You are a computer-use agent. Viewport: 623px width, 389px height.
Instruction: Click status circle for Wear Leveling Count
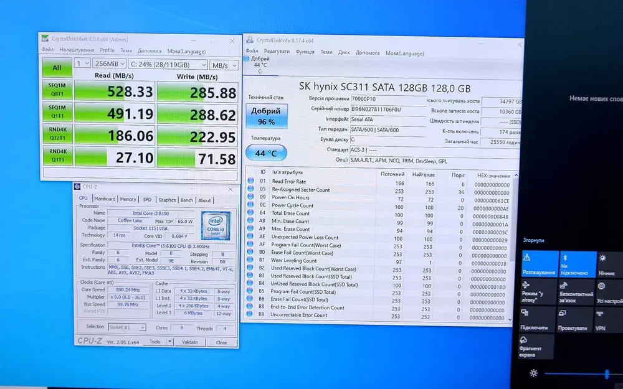(250, 260)
